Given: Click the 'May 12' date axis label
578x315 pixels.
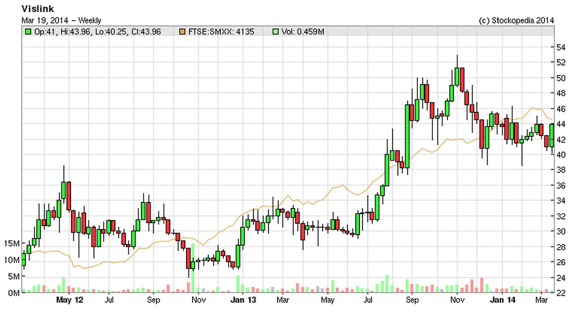Looking at the screenshot, I should tap(70, 301).
